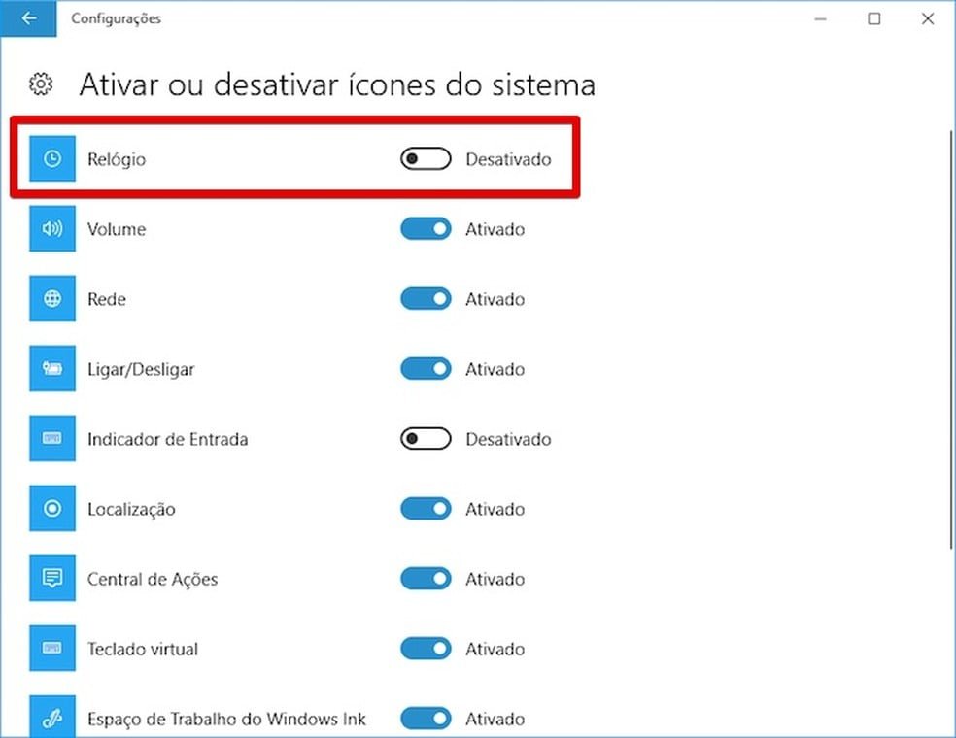The height and width of the screenshot is (738, 956).
Task: Switch off the Teclado virtual toggle
Action: 426,648
